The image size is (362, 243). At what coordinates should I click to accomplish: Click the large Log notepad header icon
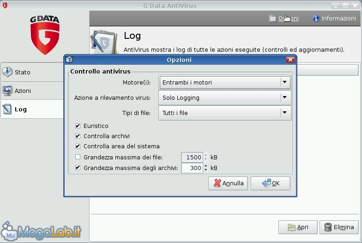coord(104,42)
